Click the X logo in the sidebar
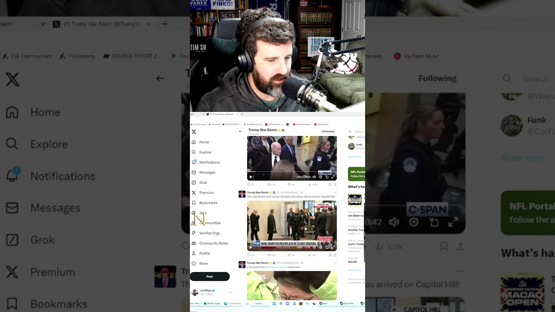The image size is (555, 312). pyautogui.click(x=194, y=132)
